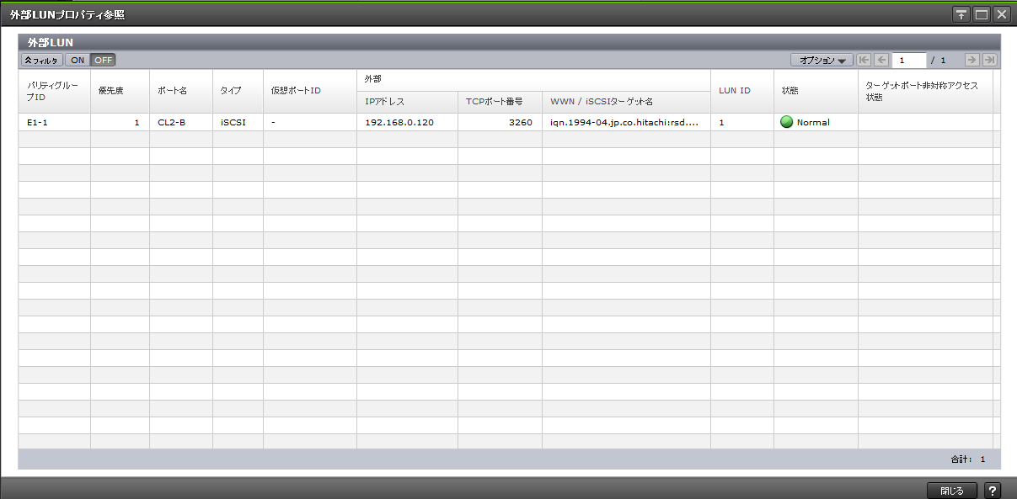Close the dialog with the 閉じる button

tap(953, 490)
